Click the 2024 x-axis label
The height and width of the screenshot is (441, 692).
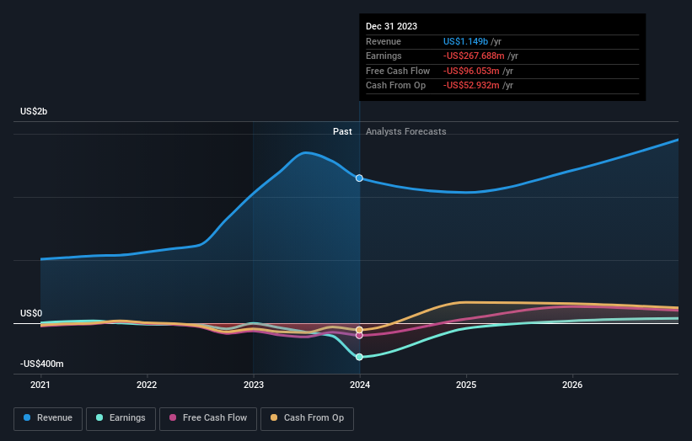coord(360,385)
